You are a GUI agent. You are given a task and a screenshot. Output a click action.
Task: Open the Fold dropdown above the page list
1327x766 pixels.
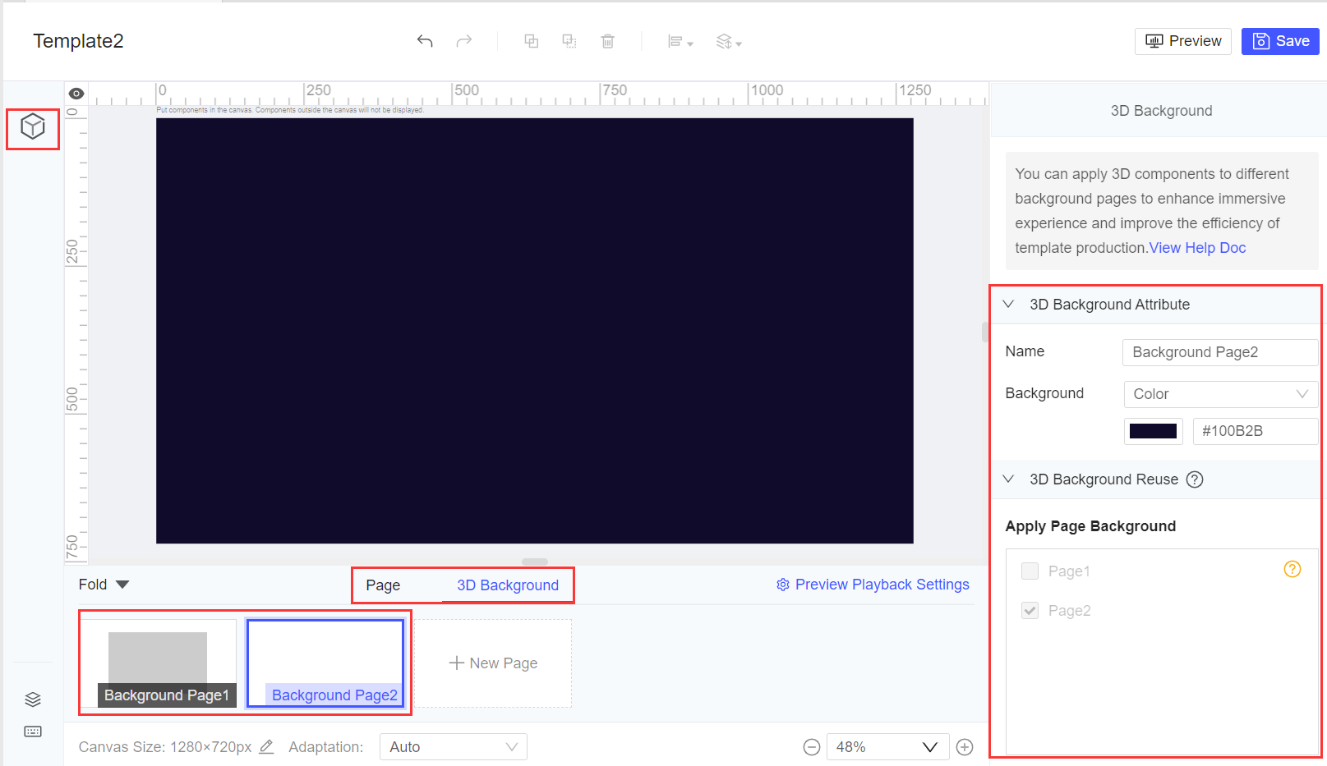[102, 584]
